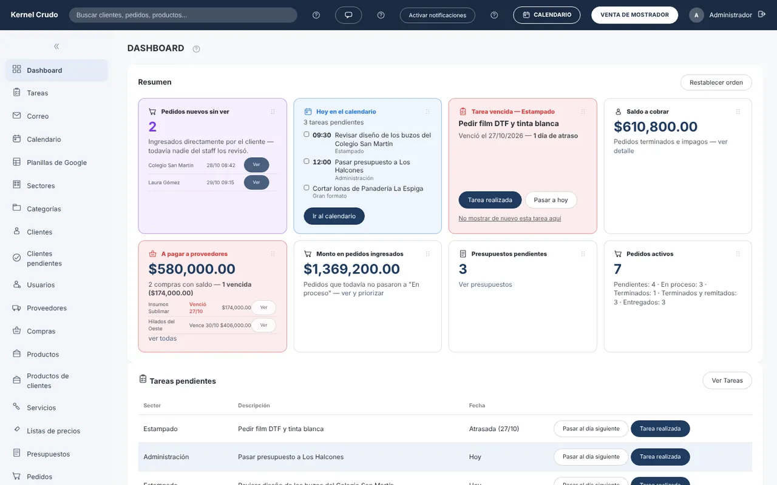Click the help icon beside DASHBOARD title
Screen dimensions: 777x485
[x=196, y=49]
